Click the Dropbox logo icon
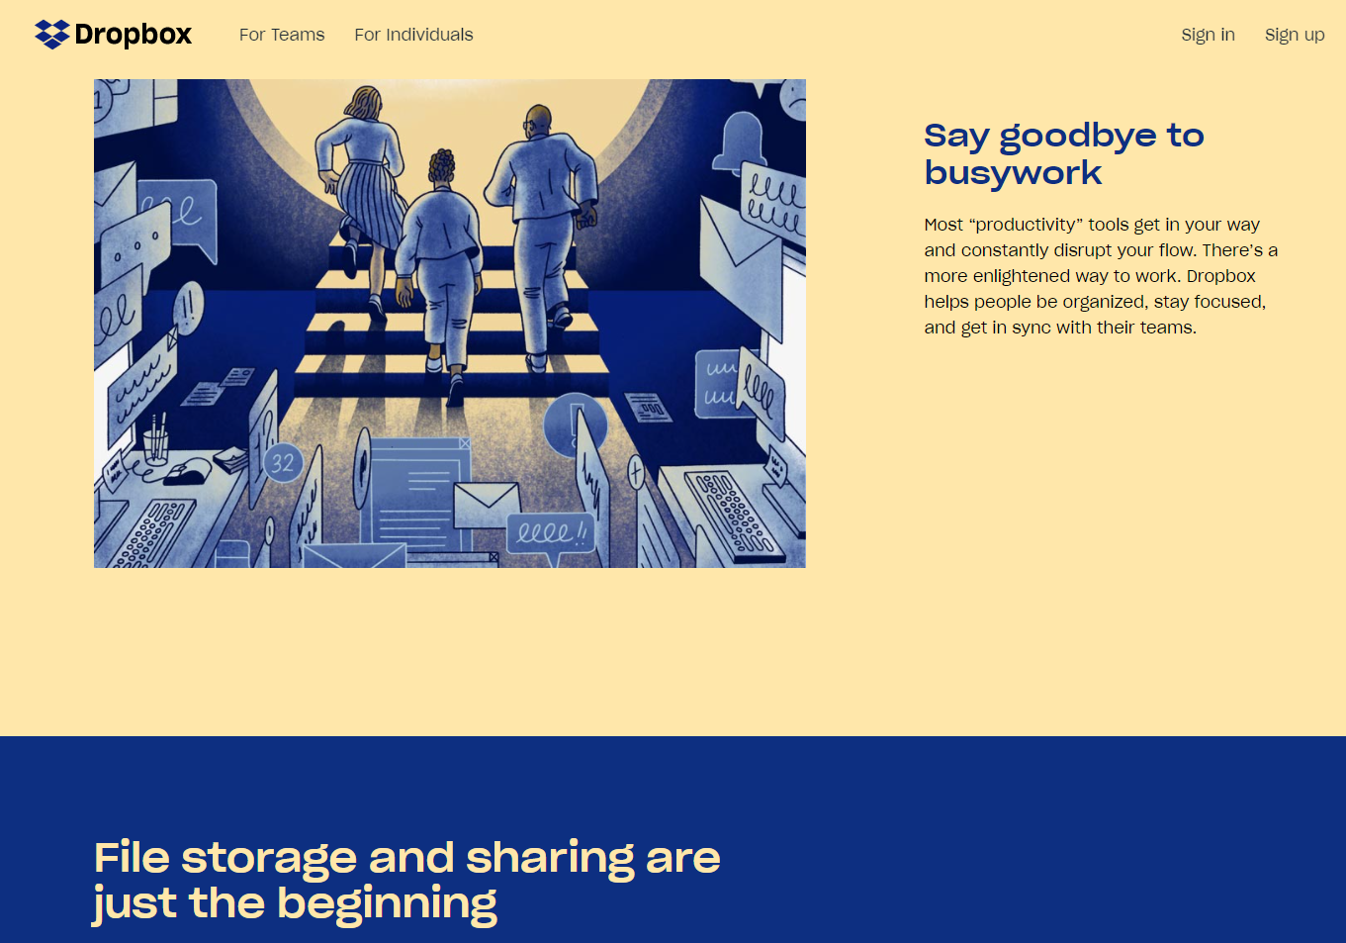Viewport: 1346px width, 943px height. [x=51, y=35]
